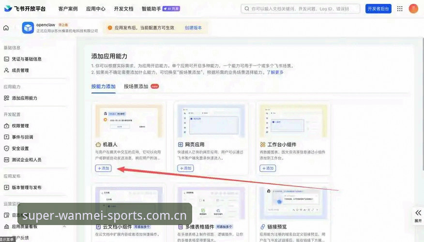Click the 创建版本 link
Screen dimensions: 424x242
(x=193, y=28)
